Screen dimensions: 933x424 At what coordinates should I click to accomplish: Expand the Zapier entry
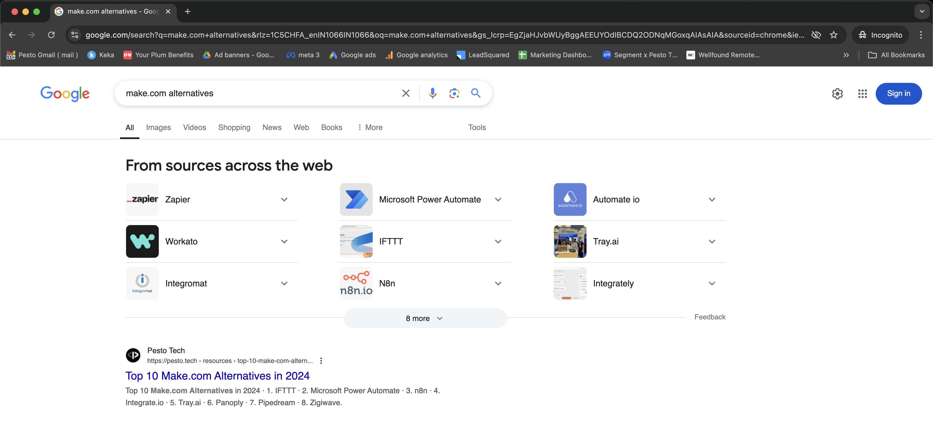284,199
